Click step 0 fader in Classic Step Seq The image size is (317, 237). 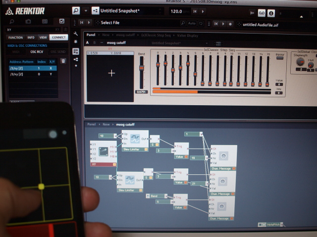point(158,65)
